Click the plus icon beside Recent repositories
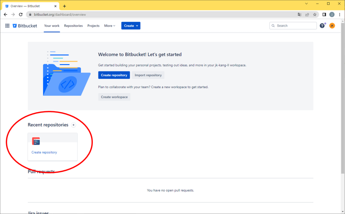The image size is (345, 214). 74,125
